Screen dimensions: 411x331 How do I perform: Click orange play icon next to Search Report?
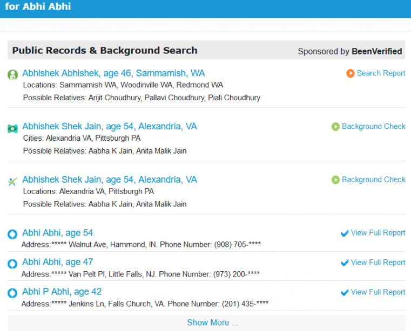351,73
